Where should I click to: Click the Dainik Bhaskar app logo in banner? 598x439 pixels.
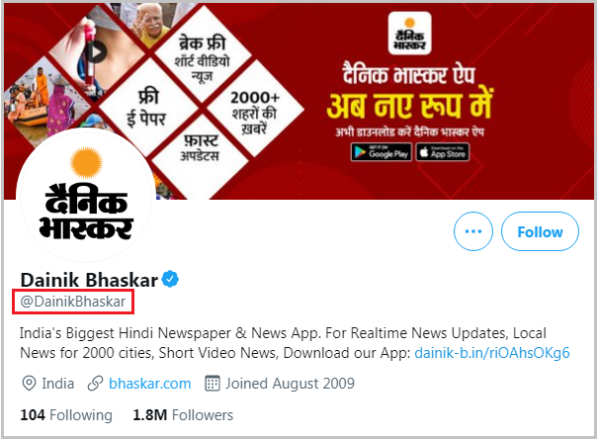coord(409,34)
